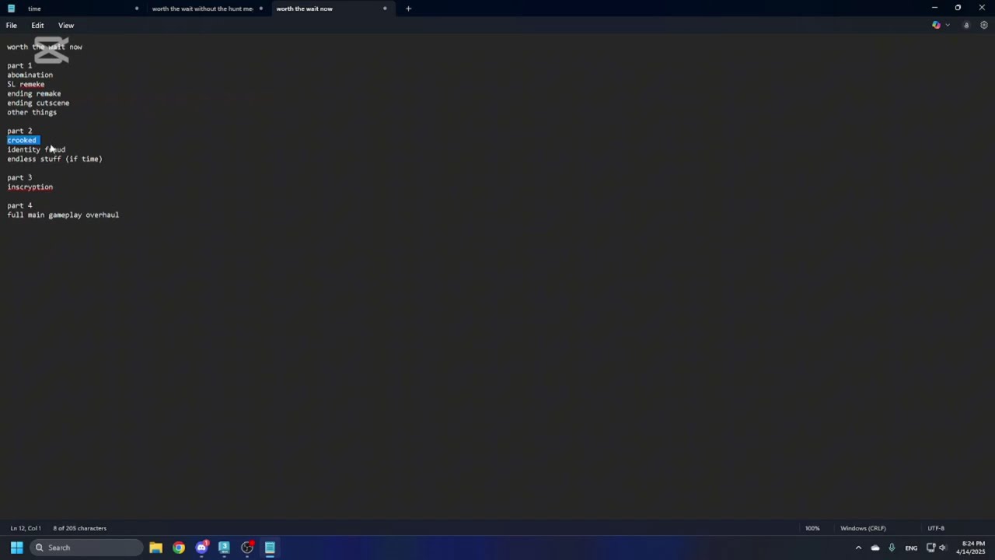Viewport: 995px width, 560px height.
Task: Open Discord from the taskbar
Action: (201, 548)
